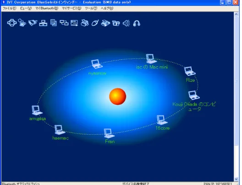The image size is (242, 185).
Task: Click the '16core' device name text
Action: (x=163, y=128)
